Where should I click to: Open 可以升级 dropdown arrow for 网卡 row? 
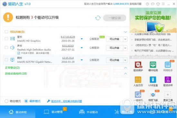tap(125, 60)
